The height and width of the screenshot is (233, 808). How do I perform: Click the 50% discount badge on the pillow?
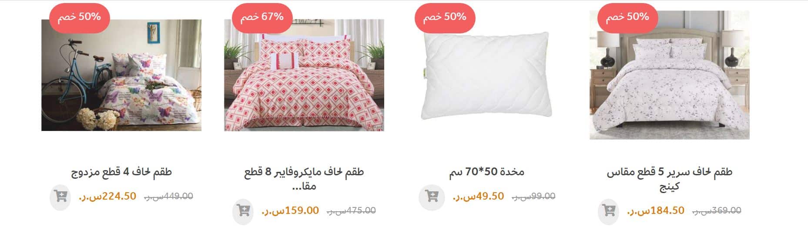[445, 17]
